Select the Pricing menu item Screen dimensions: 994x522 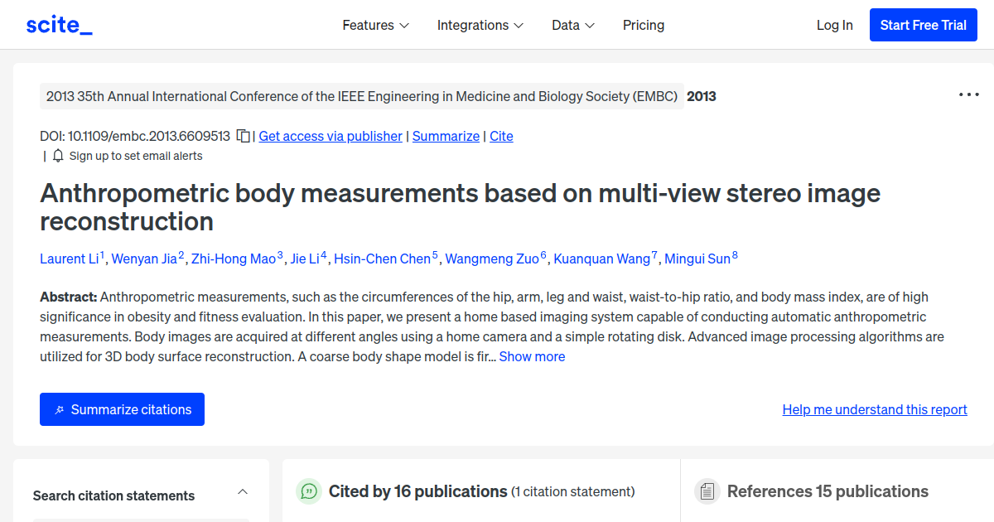click(x=644, y=25)
